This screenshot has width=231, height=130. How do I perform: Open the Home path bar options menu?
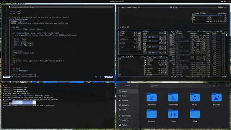[209, 86]
